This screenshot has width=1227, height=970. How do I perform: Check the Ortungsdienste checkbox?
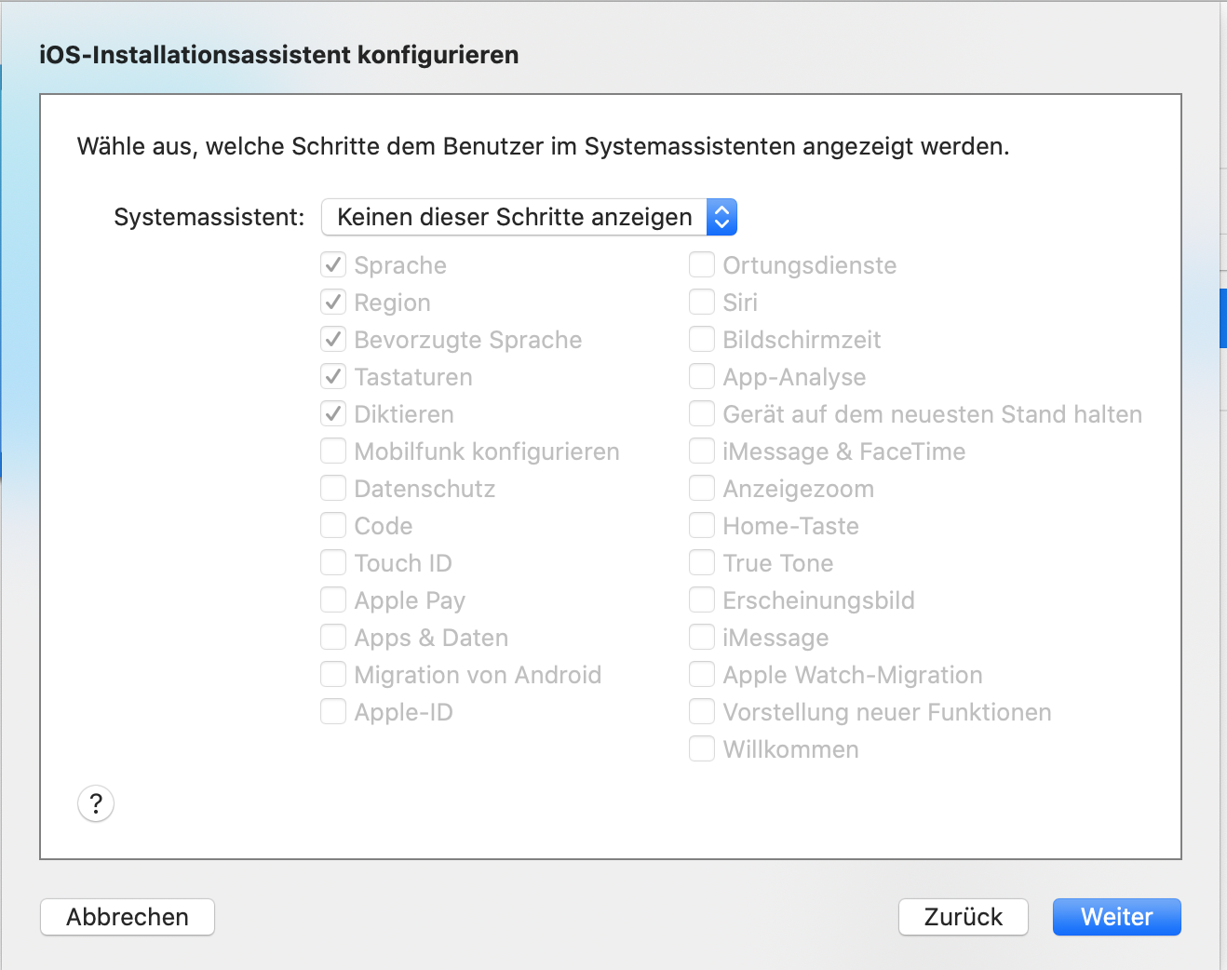pos(702,265)
